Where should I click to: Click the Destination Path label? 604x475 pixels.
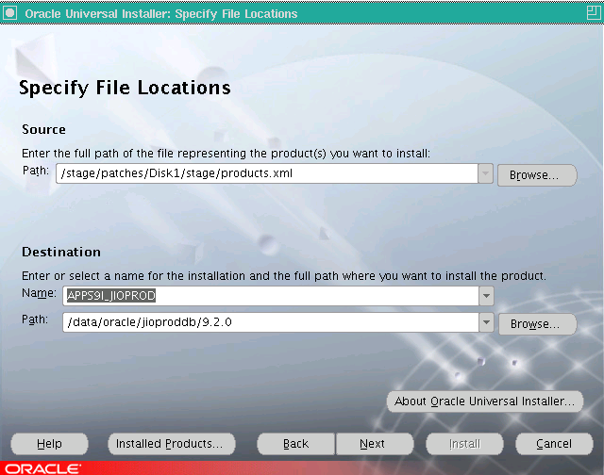[35, 319]
